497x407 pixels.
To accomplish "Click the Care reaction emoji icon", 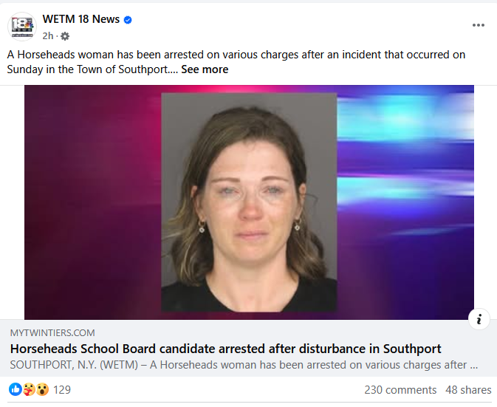I will pos(29,389).
